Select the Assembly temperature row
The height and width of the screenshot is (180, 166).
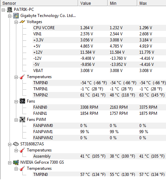pyautogui.click(x=99, y=156)
